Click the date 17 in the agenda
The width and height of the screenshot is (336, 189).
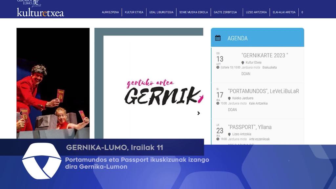(220, 95)
